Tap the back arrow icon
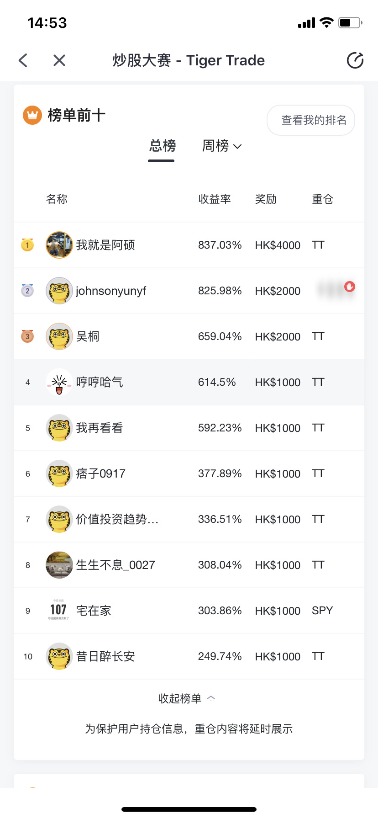 pyautogui.click(x=23, y=60)
